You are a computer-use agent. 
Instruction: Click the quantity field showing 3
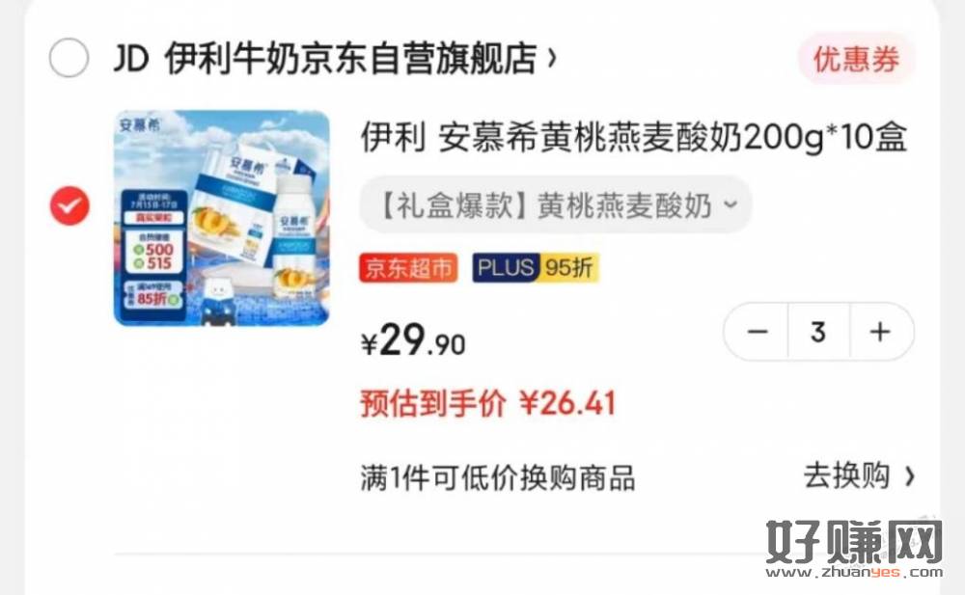tap(818, 332)
